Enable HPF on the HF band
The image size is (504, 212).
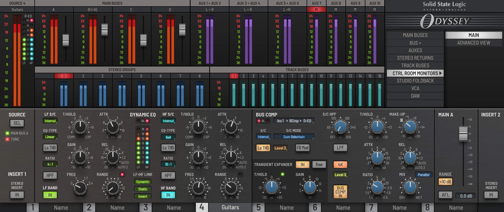click(x=168, y=175)
